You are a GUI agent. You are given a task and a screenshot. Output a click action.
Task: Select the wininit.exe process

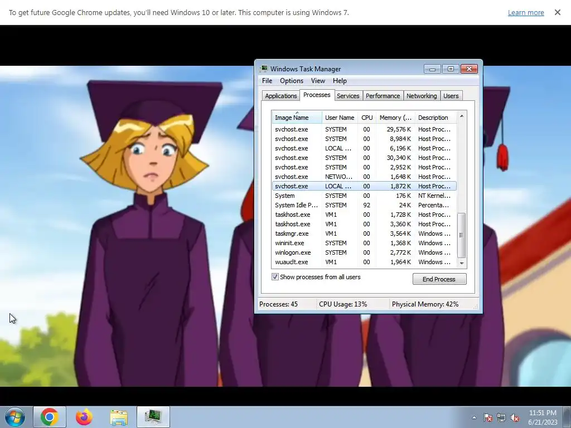pyautogui.click(x=364, y=243)
